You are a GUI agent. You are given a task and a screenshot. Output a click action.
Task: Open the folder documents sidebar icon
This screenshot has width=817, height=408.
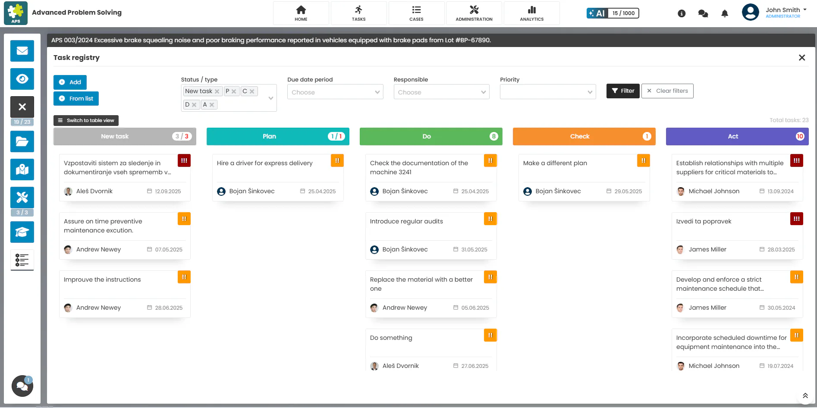tap(22, 141)
